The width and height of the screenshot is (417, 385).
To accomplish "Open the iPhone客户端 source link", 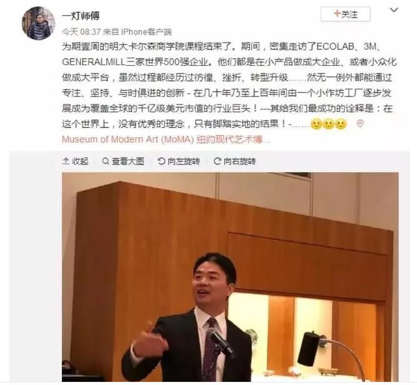I will coord(147,32).
